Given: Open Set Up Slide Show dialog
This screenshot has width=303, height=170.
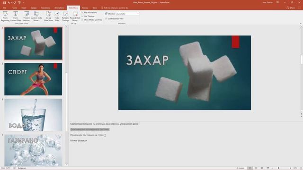Looking at the screenshot, I should pos(48,17).
